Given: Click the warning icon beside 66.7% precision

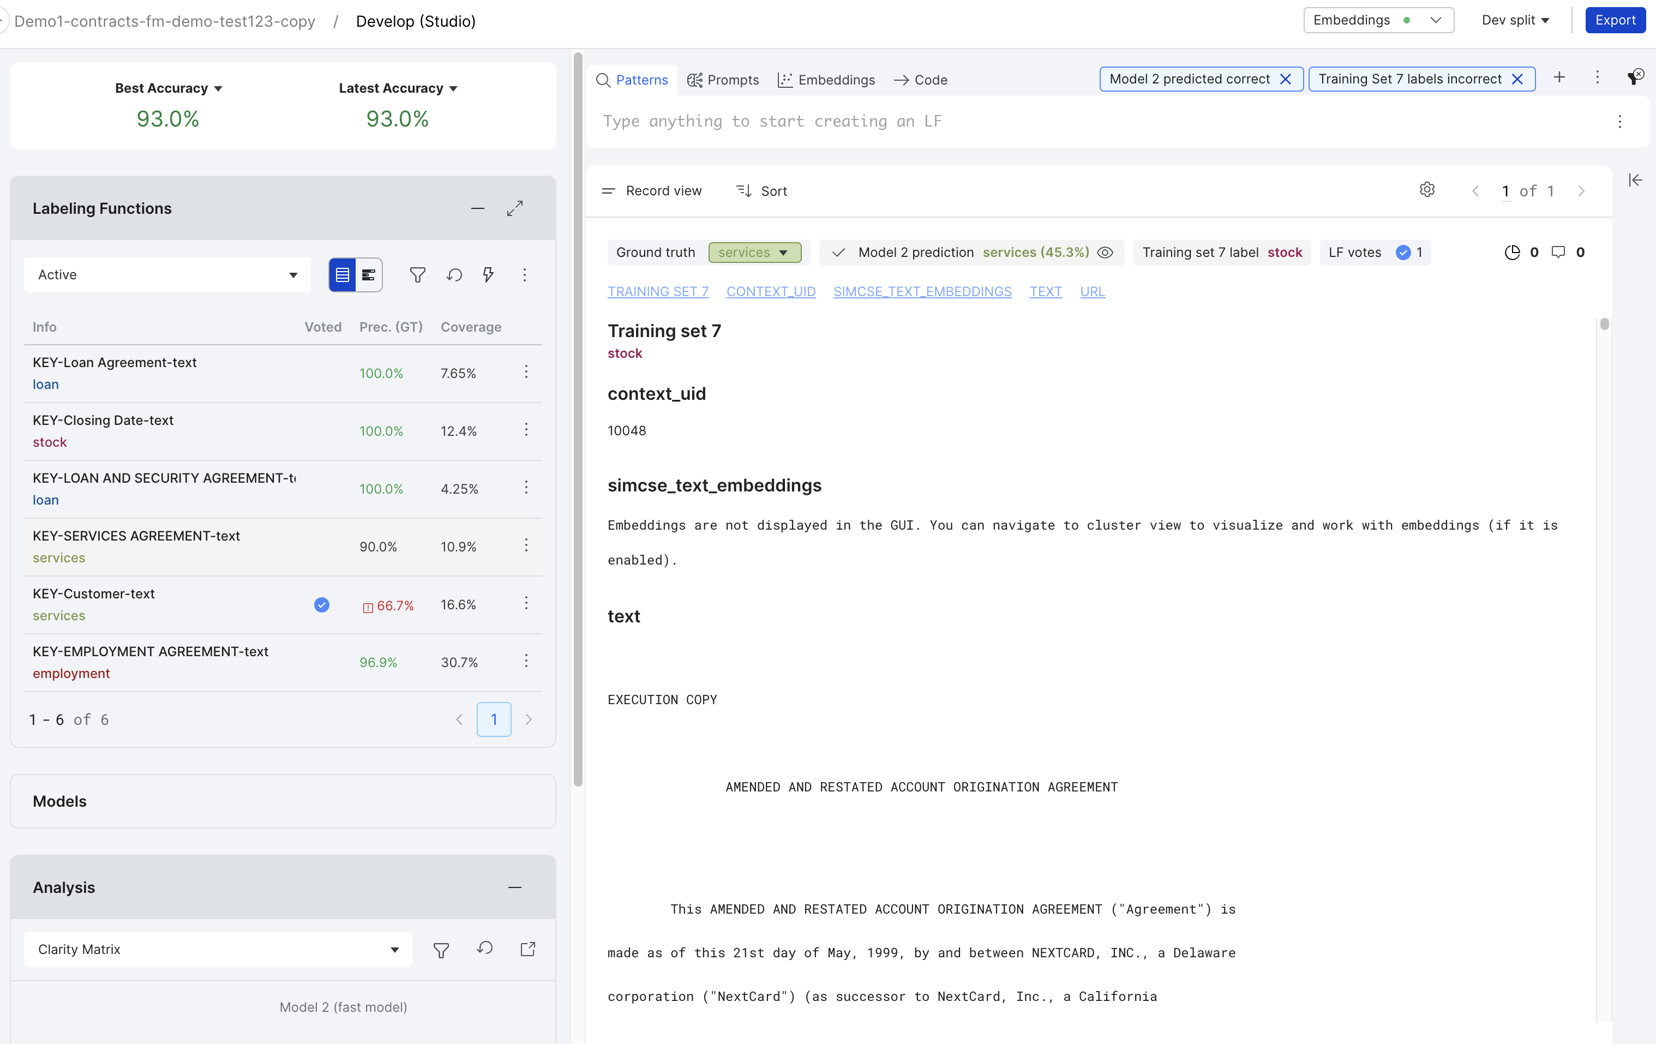Looking at the screenshot, I should (368, 607).
